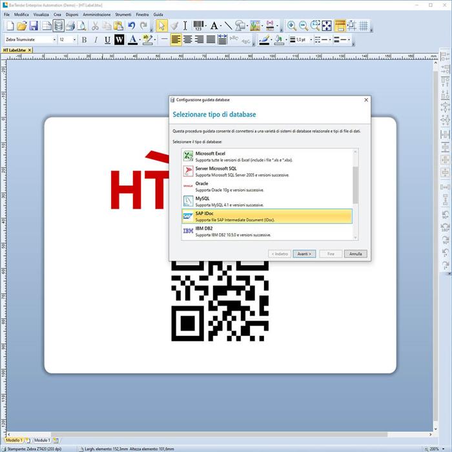
Task: Select the SAP IDoc list entry
Action: pyautogui.click(x=267, y=216)
